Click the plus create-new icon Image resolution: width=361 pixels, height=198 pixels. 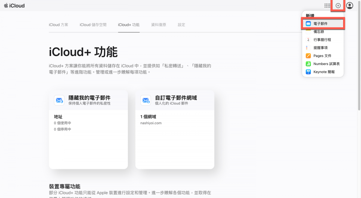click(x=338, y=5)
